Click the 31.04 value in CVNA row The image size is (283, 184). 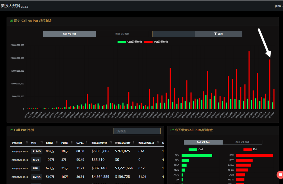click(x=142, y=177)
